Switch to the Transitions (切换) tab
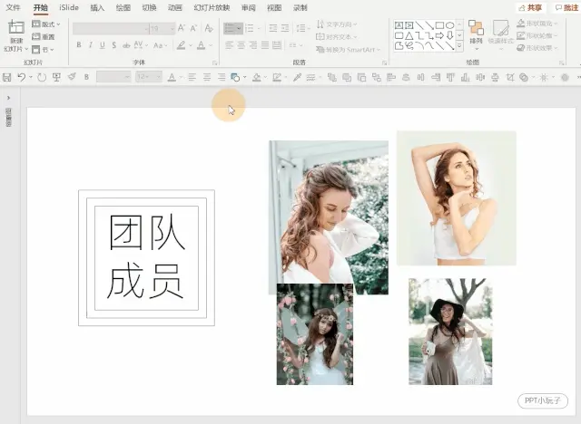This screenshot has height=424, width=581. (x=149, y=8)
